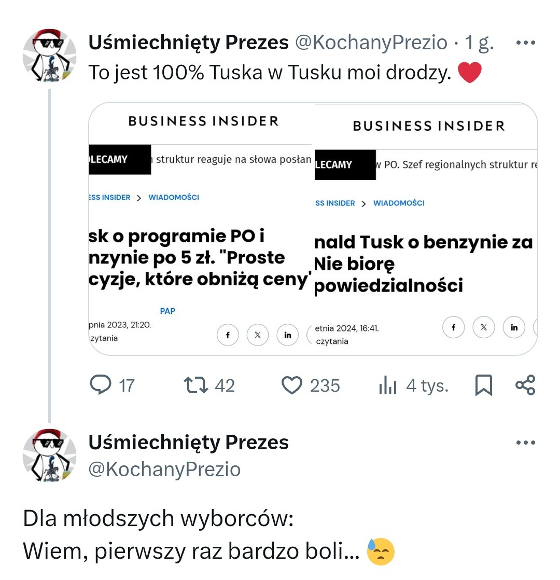The height and width of the screenshot is (580, 560).
Task: Repost the tweet using the retweet icon
Action: click(196, 385)
